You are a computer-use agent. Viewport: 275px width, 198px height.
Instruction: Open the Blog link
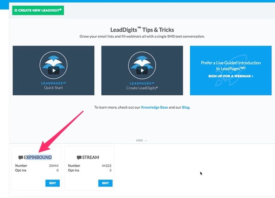(186, 107)
